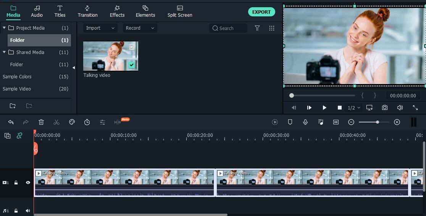Select the Talking video thumbnail
Image resolution: width=426 pixels, height=216 pixels.
111,56
